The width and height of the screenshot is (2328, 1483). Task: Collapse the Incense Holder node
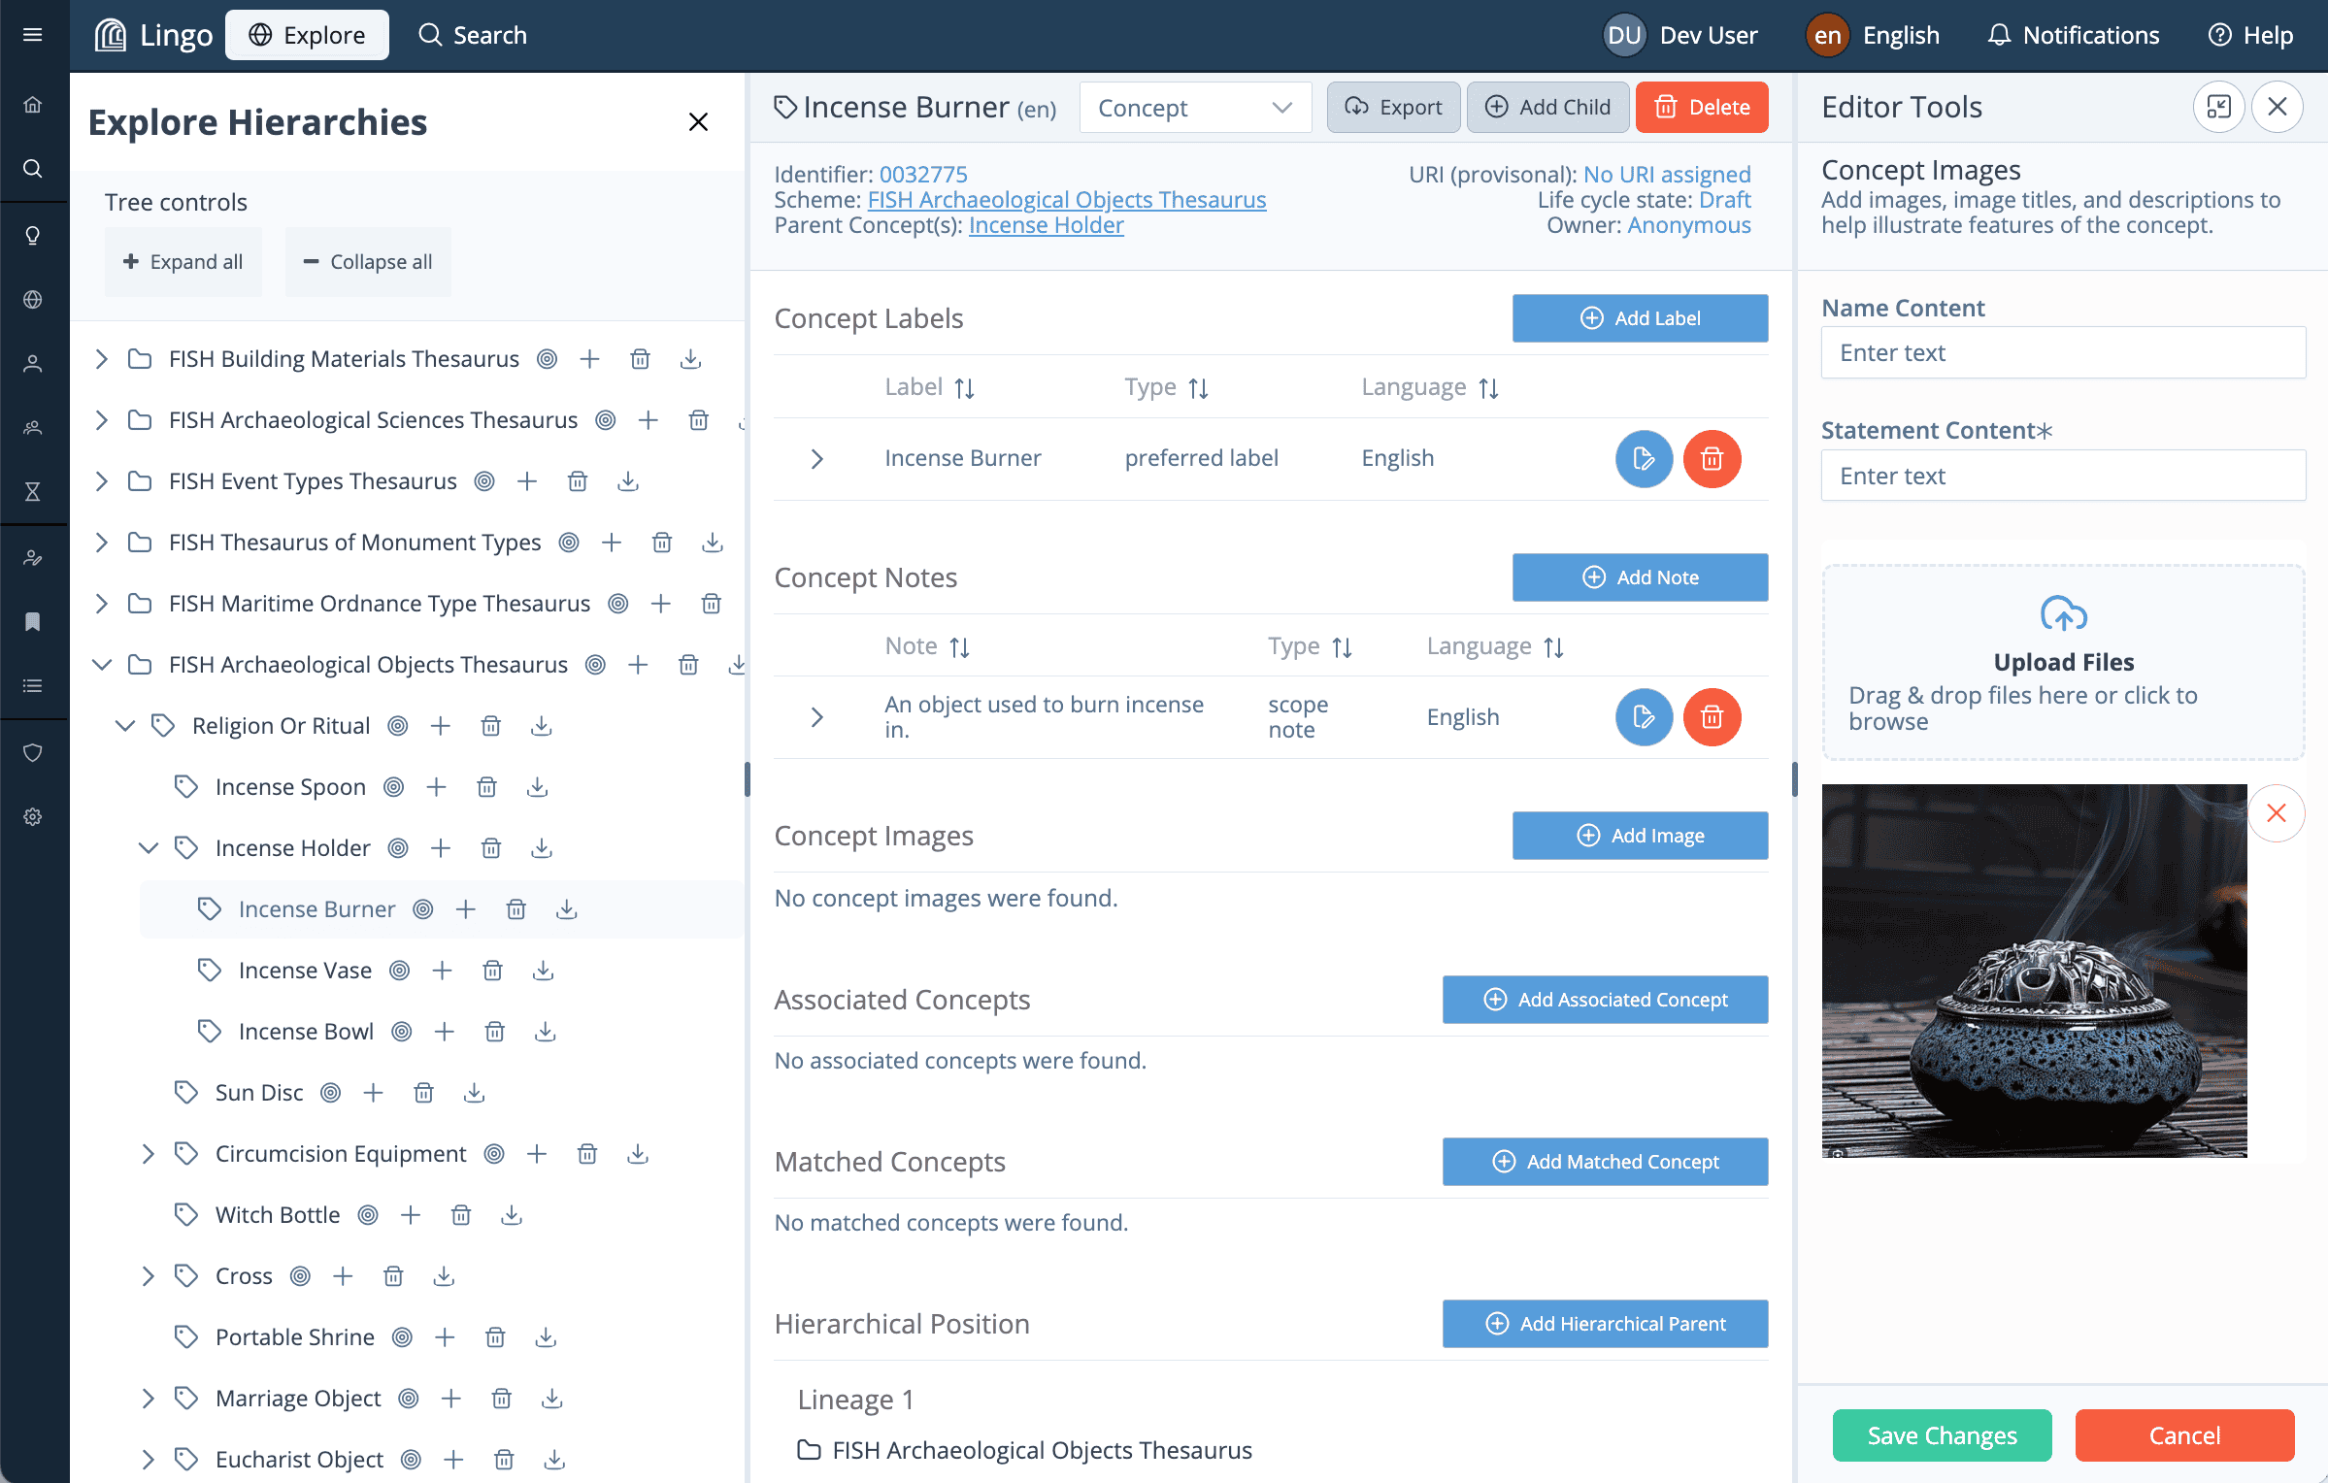[148, 848]
